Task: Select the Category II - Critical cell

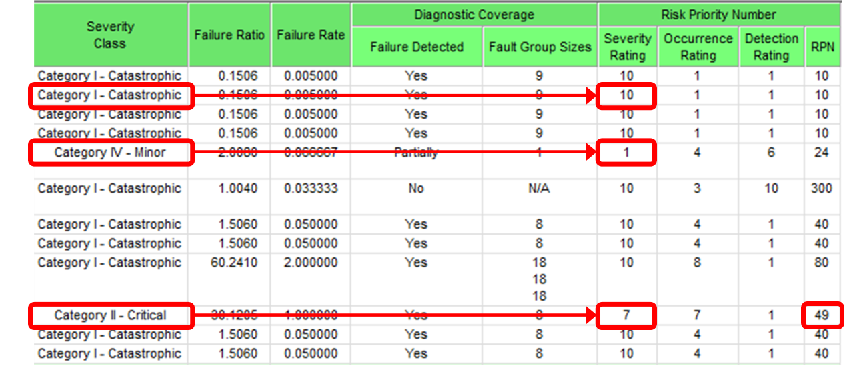Action: 111,315
